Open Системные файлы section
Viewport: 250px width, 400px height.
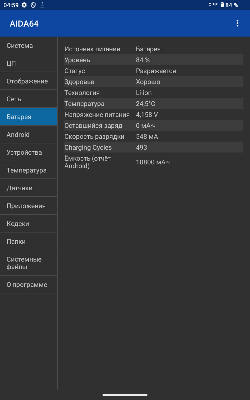coord(29,263)
